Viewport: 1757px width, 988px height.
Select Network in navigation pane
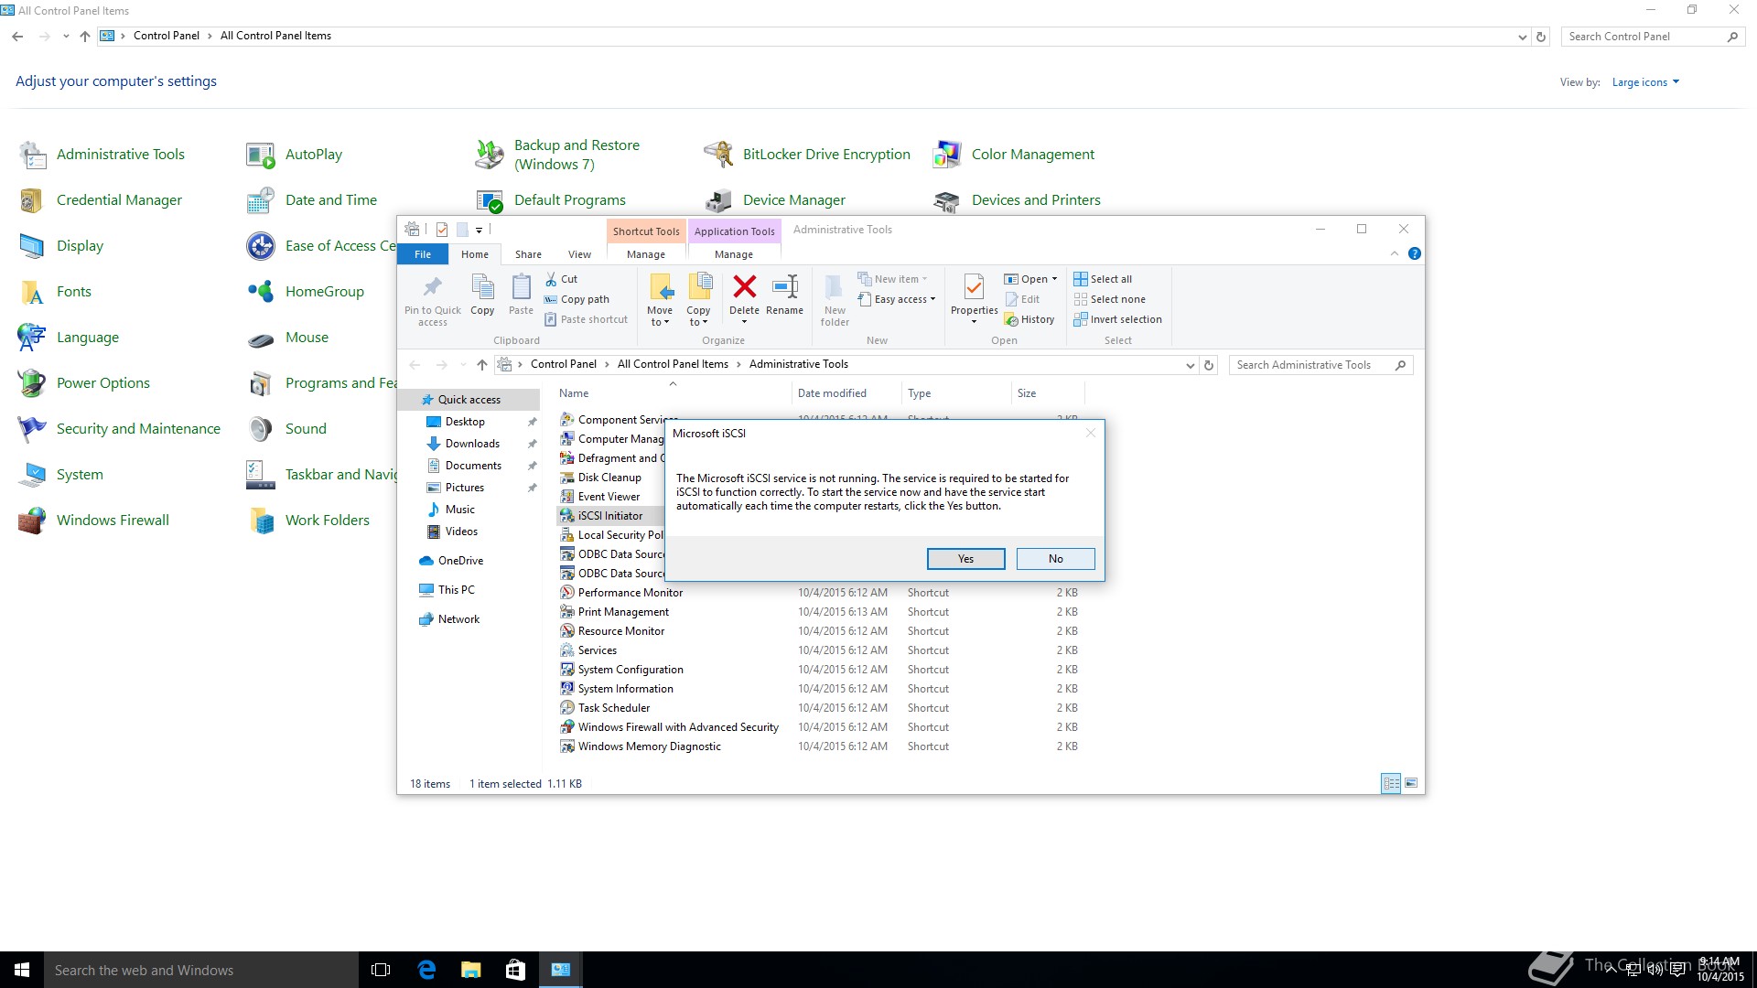tap(458, 619)
